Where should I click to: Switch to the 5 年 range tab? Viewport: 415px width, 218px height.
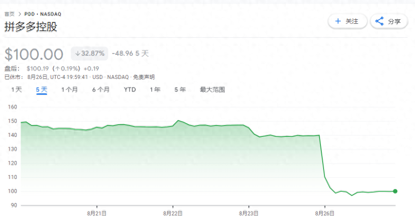coord(180,89)
